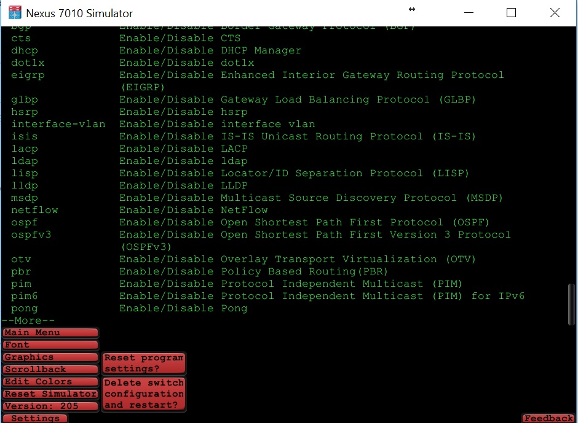Click 'Enable/Disable CTS' description
Viewport: 578px width, 423px height.
[180, 38]
